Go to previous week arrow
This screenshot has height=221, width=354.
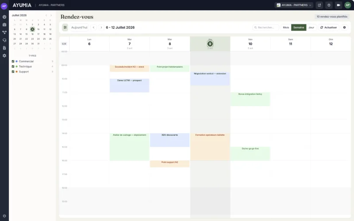point(93,27)
